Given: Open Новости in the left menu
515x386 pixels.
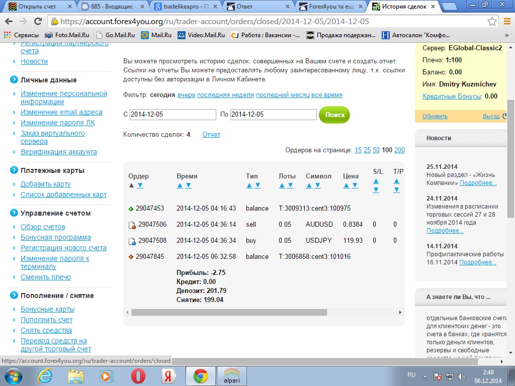Looking at the screenshot, I should click(34, 61).
